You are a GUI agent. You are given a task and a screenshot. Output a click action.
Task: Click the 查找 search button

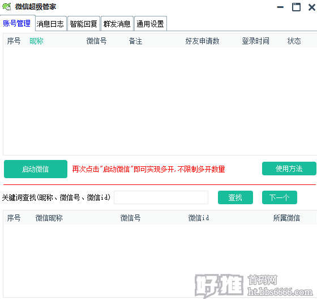click(235, 197)
